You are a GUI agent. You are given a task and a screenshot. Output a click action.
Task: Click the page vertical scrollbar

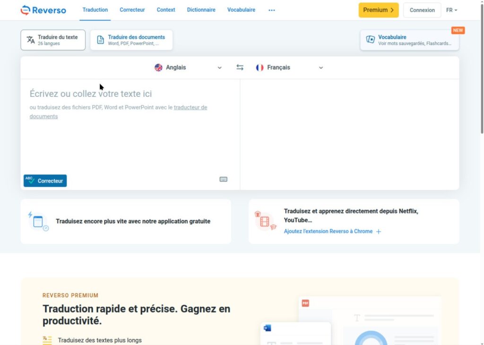coord(482,68)
